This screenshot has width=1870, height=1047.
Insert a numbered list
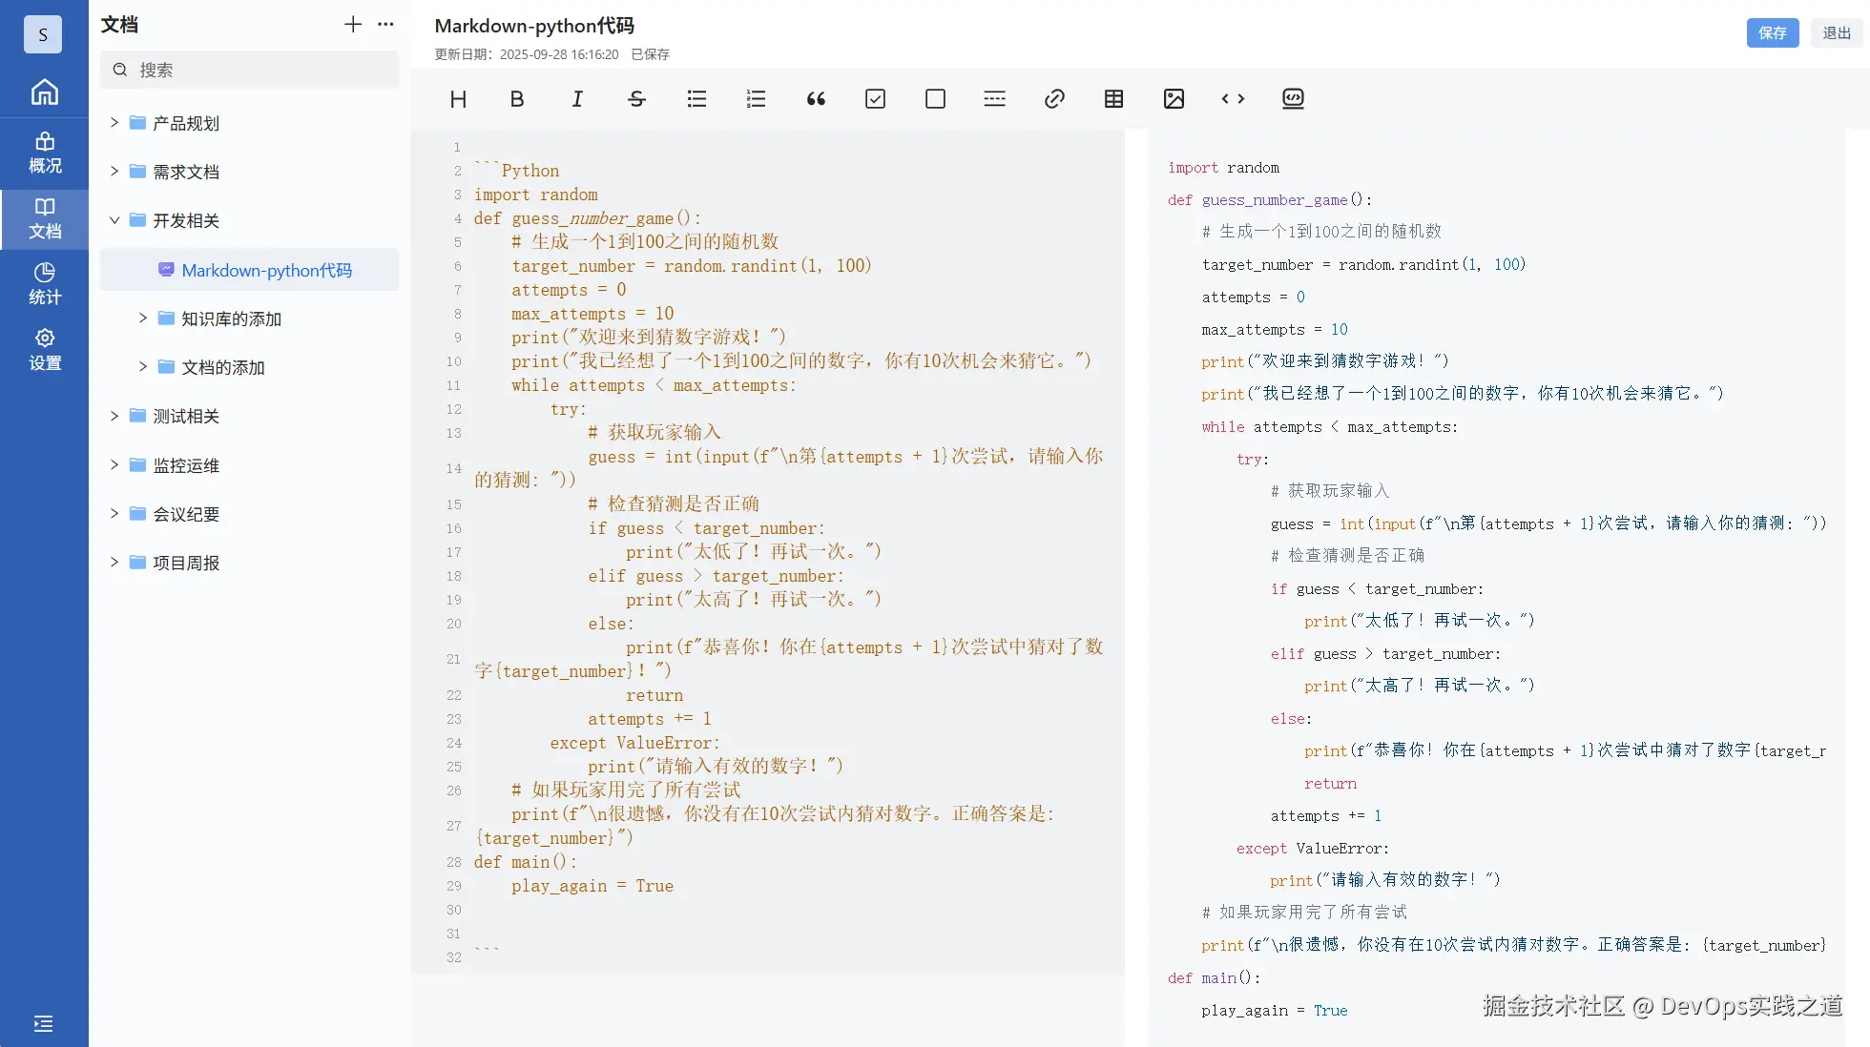(756, 98)
